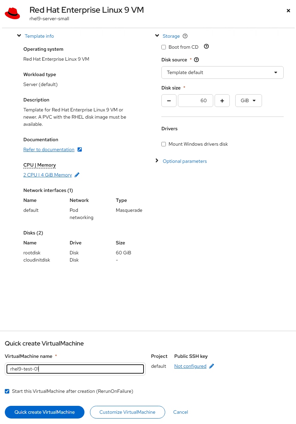Open the GiB unit dropdown
296x424 pixels.
click(249, 101)
